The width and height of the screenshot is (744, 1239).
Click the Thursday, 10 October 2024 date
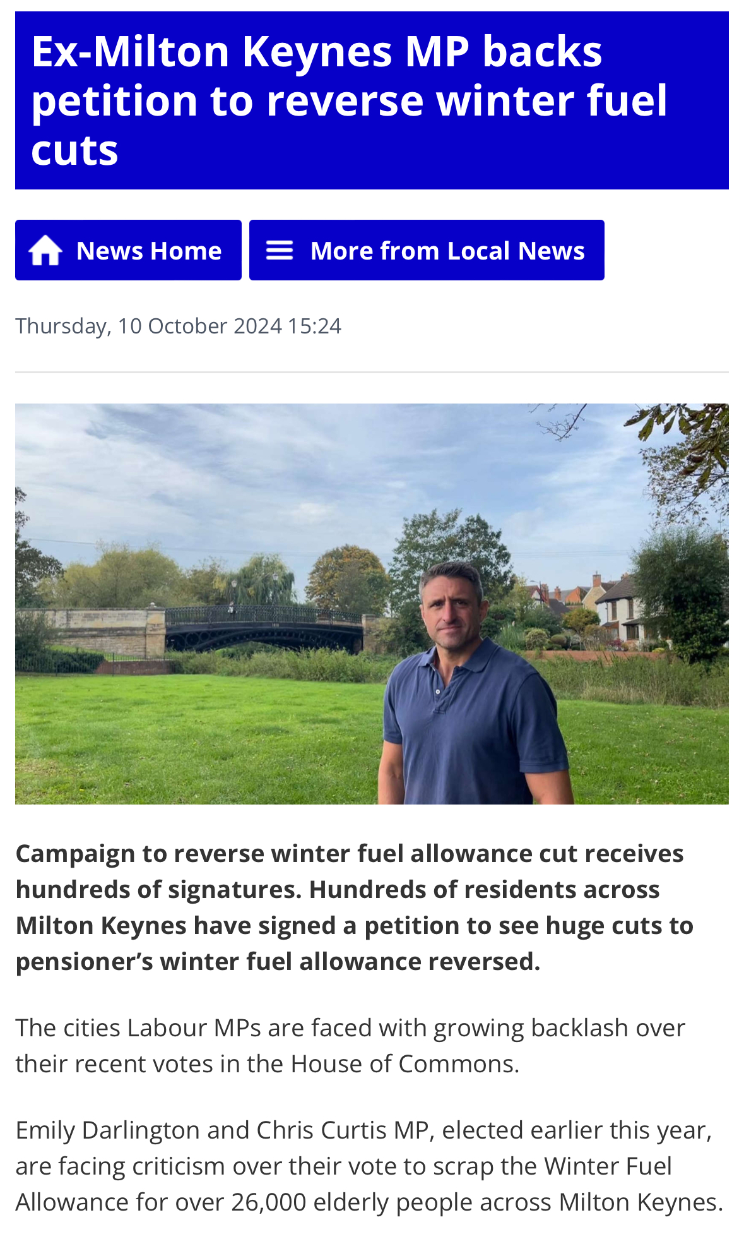(148, 326)
